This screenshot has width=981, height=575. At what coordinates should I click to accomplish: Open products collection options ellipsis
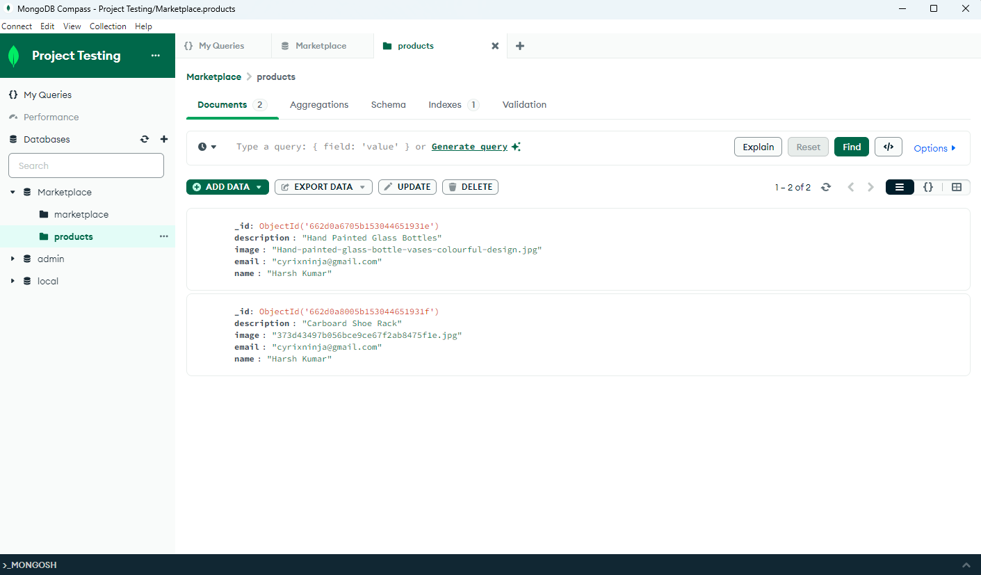[163, 236]
